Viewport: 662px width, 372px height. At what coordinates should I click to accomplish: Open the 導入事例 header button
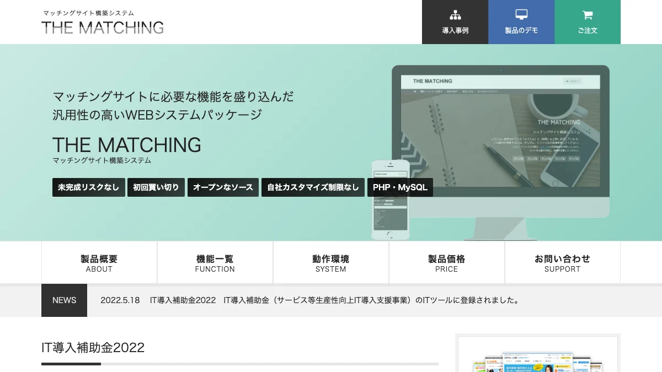[455, 22]
